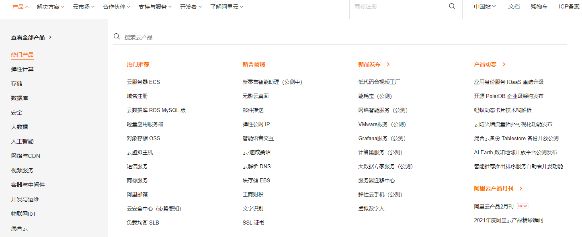
Task: Open Grafana服务（公测）link
Action: pyautogui.click(x=382, y=138)
